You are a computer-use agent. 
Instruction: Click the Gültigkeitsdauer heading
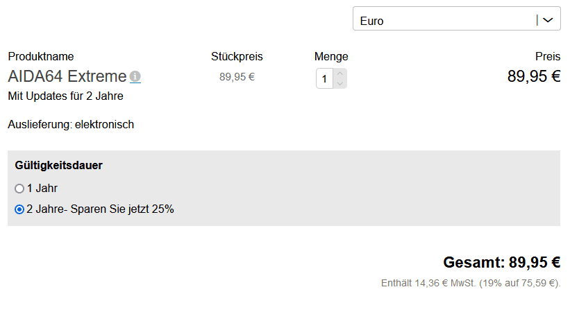tap(59, 166)
